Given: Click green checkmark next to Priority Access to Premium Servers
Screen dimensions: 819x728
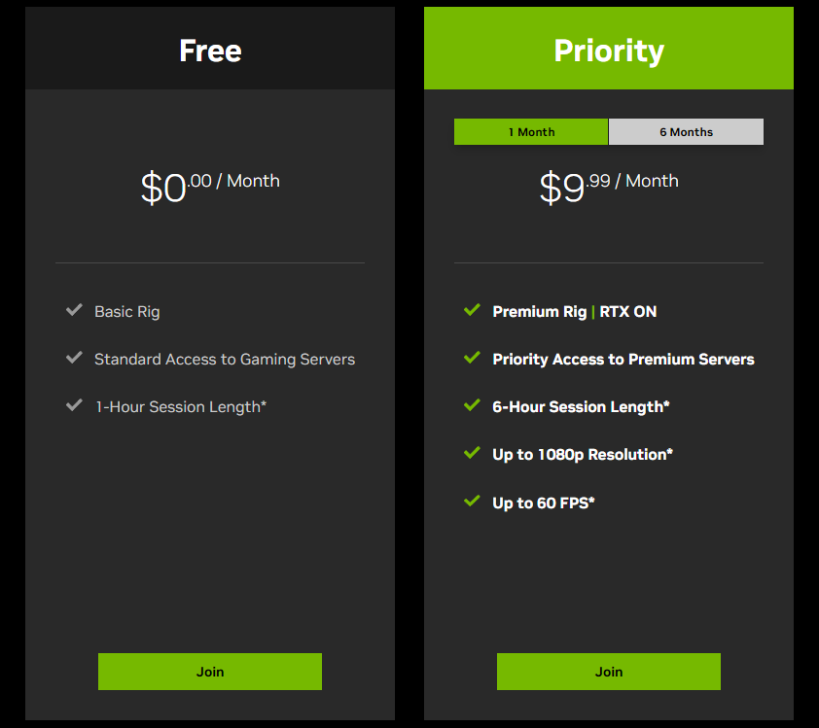Looking at the screenshot, I should pyautogui.click(x=473, y=358).
